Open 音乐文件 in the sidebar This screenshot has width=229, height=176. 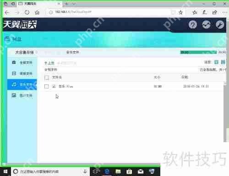coord(22,84)
